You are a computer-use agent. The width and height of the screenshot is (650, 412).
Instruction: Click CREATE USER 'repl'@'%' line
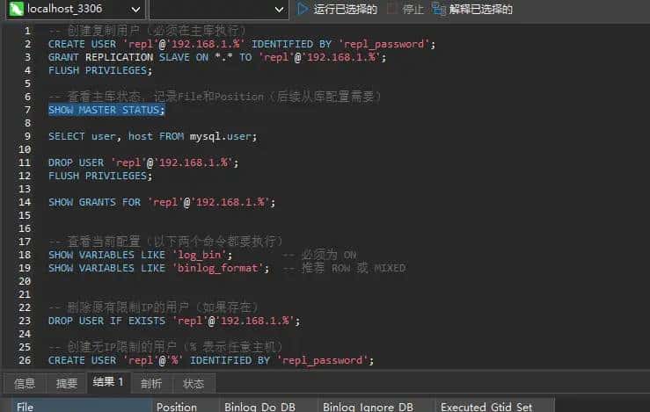tap(211, 360)
